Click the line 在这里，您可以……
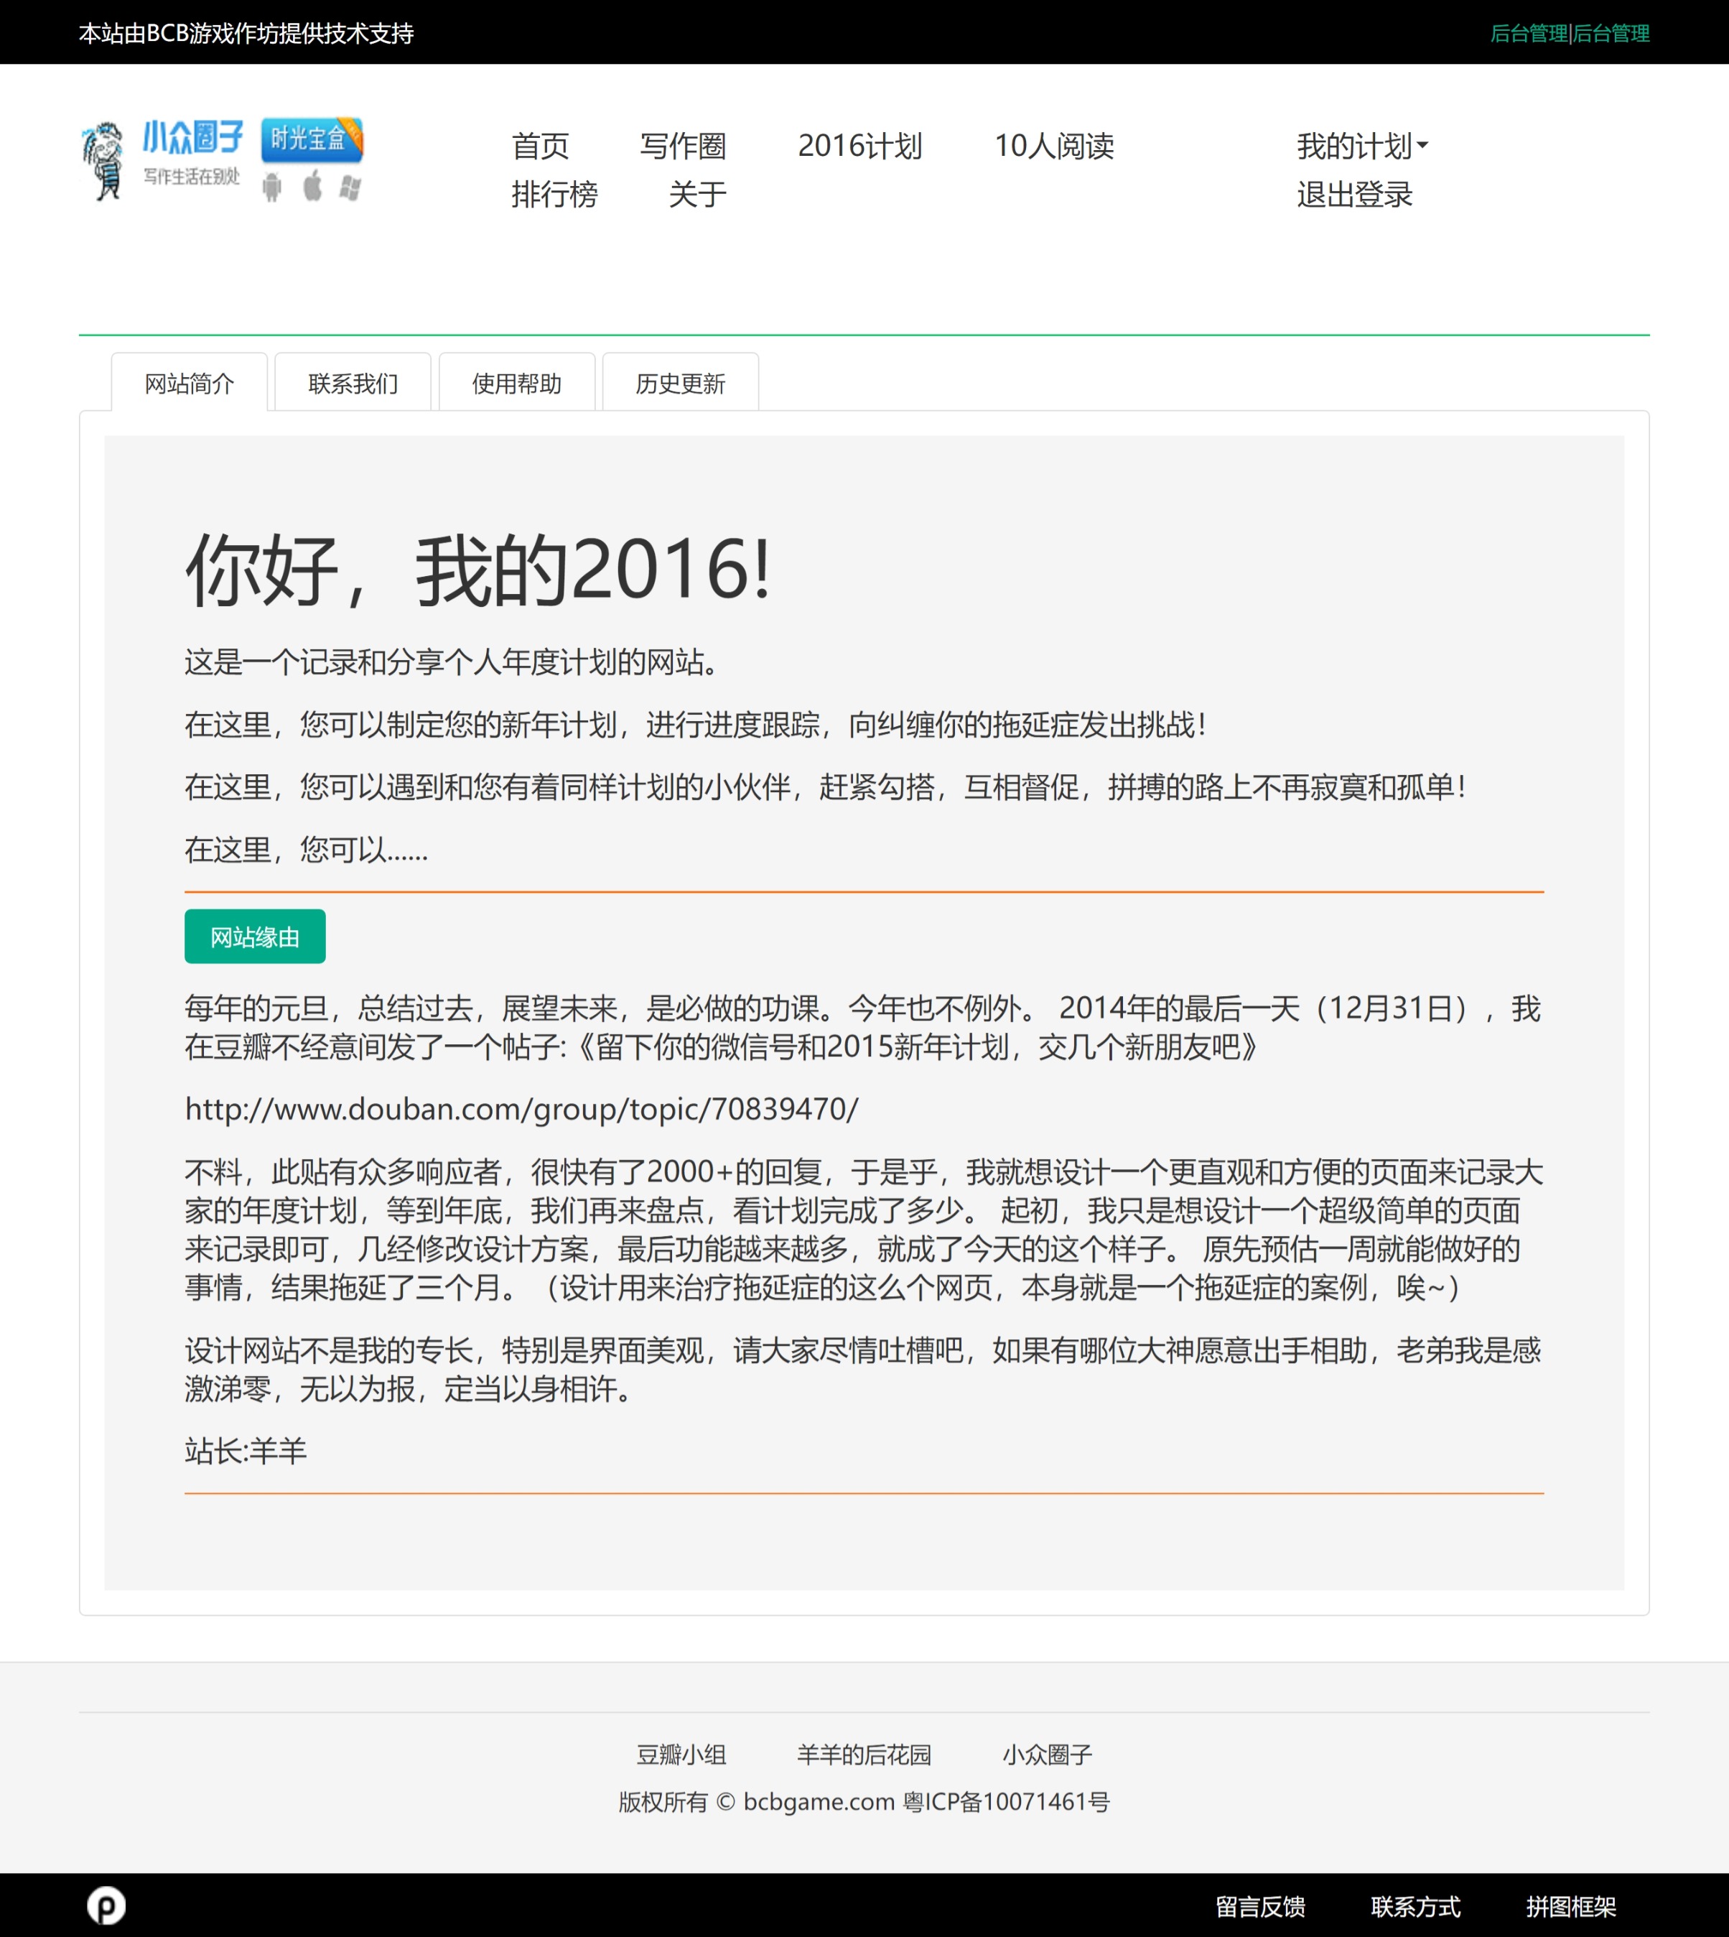Image resolution: width=1729 pixels, height=1937 pixels. click(x=306, y=849)
